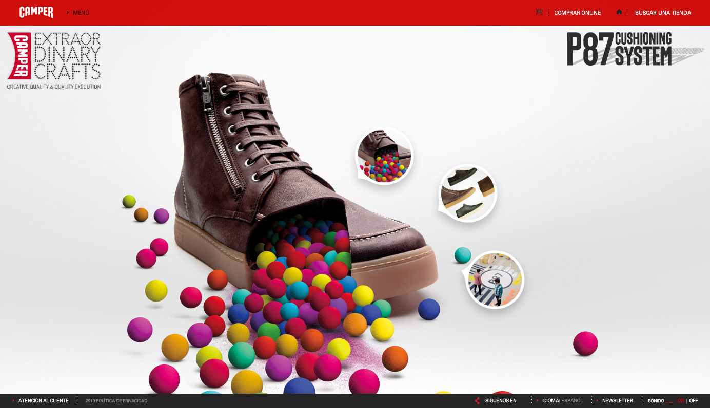Open the NEWSLETTER link
The height and width of the screenshot is (408, 710).
618,401
